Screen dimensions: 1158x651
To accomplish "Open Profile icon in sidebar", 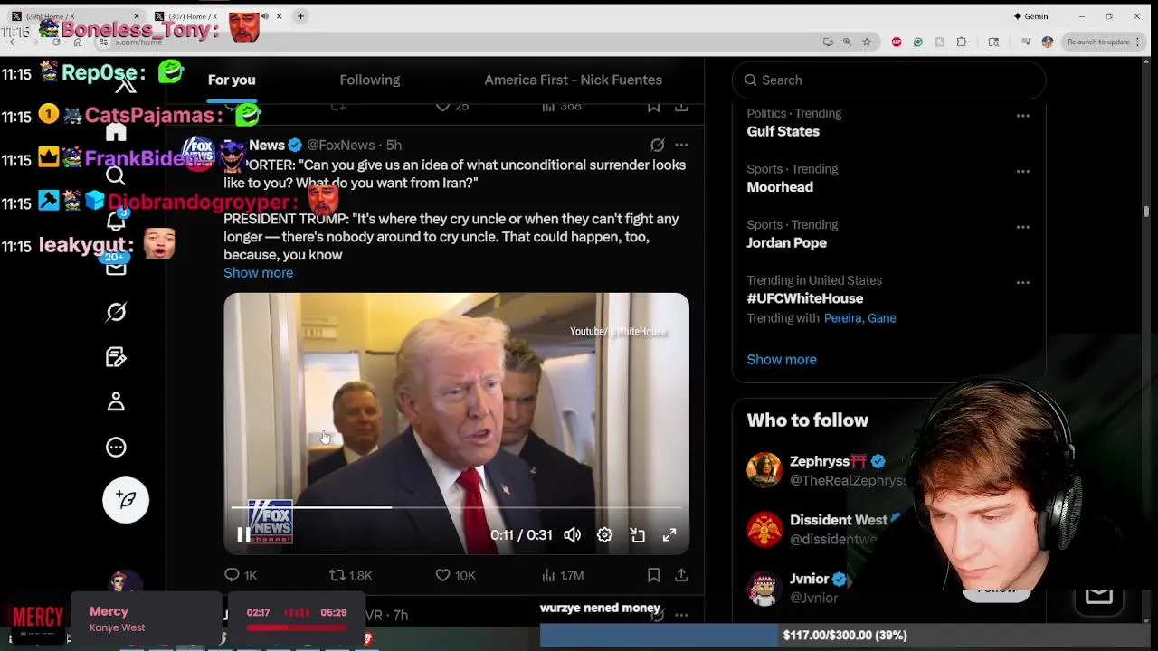I will pyautogui.click(x=116, y=401).
